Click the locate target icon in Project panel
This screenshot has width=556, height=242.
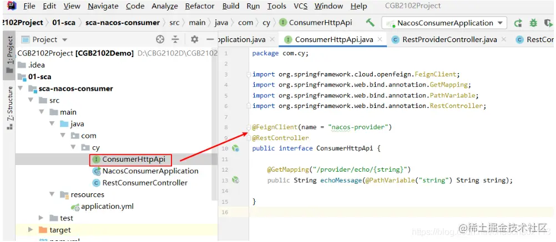point(160,40)
